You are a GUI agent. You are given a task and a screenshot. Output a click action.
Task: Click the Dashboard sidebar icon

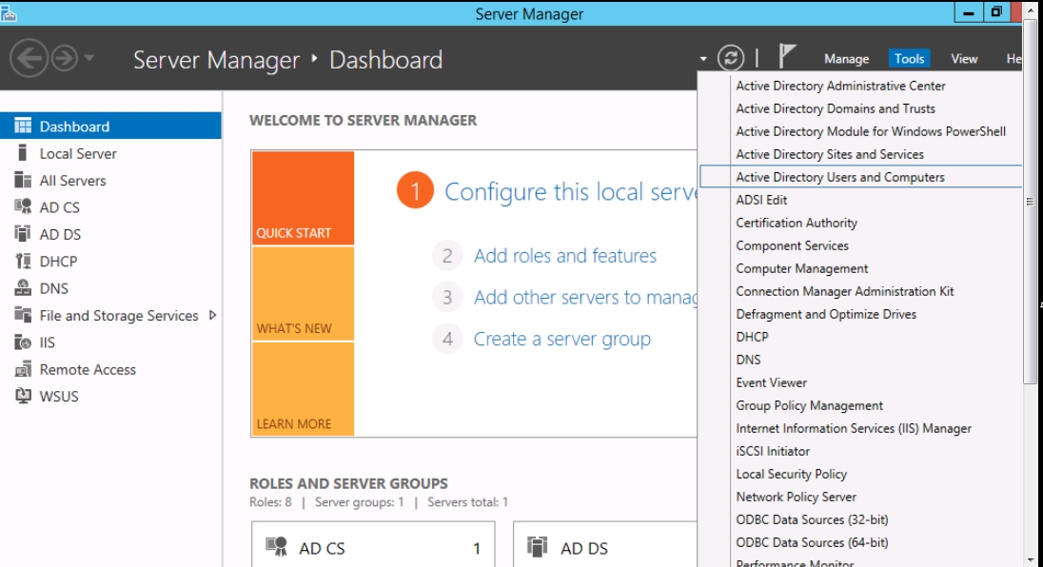point(23,126)
